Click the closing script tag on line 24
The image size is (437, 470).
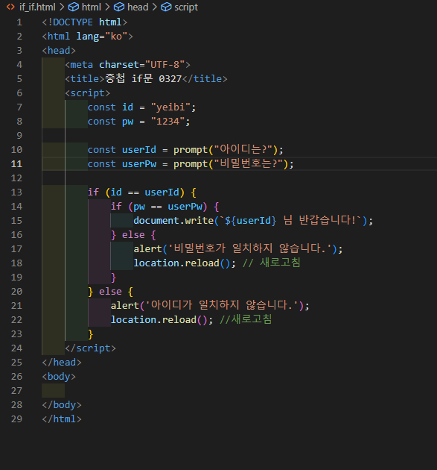[x=90, y=348]
